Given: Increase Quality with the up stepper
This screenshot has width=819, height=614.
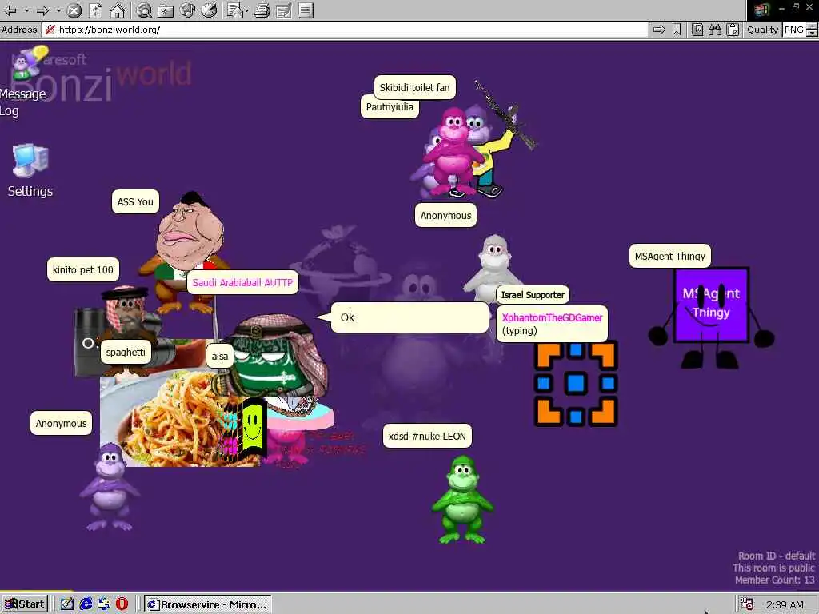Looking at the screenshot, I should (x=812, y=26).
